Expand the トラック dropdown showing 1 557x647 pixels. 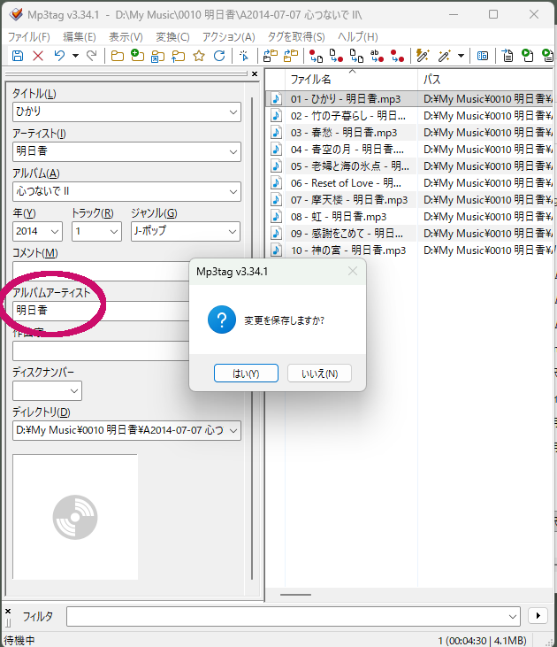tap(114, 232)
